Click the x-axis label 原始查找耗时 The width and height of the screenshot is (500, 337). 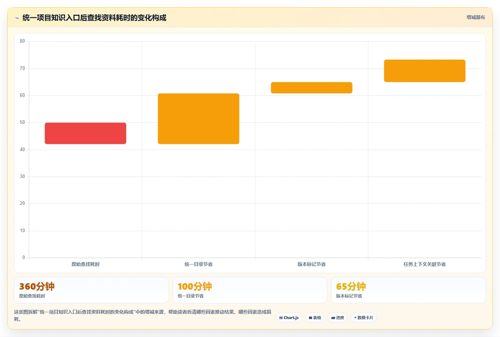pyautogui.click(x=85, y=264)
